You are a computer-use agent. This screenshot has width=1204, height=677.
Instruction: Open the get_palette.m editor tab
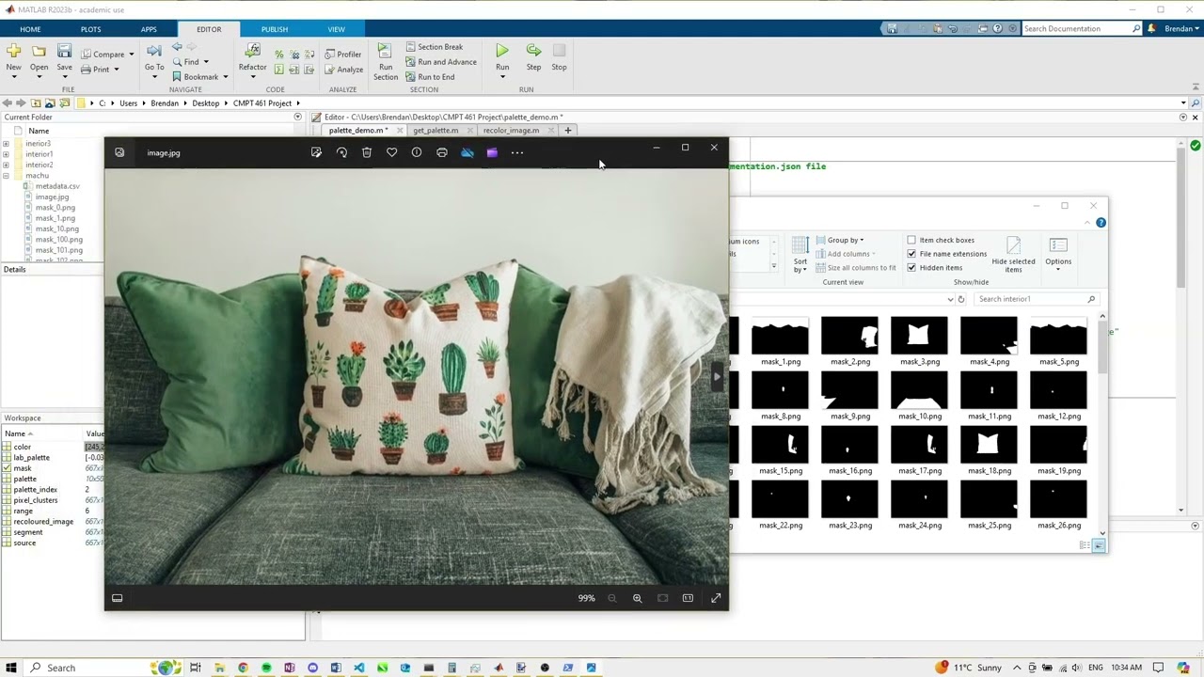point(436,131)
